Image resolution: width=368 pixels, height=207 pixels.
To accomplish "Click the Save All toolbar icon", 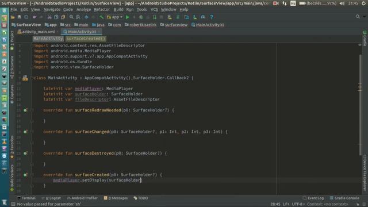I will (x=19, y=17).
